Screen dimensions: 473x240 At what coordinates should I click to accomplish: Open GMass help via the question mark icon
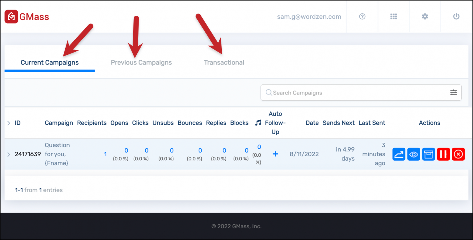[x=362, y=17]
